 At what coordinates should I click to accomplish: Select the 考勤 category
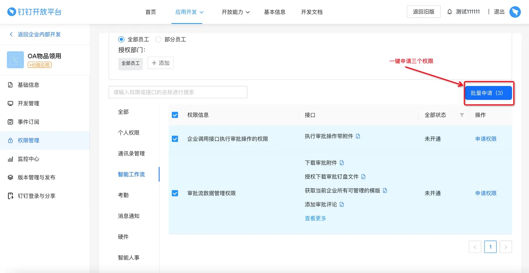123,195
